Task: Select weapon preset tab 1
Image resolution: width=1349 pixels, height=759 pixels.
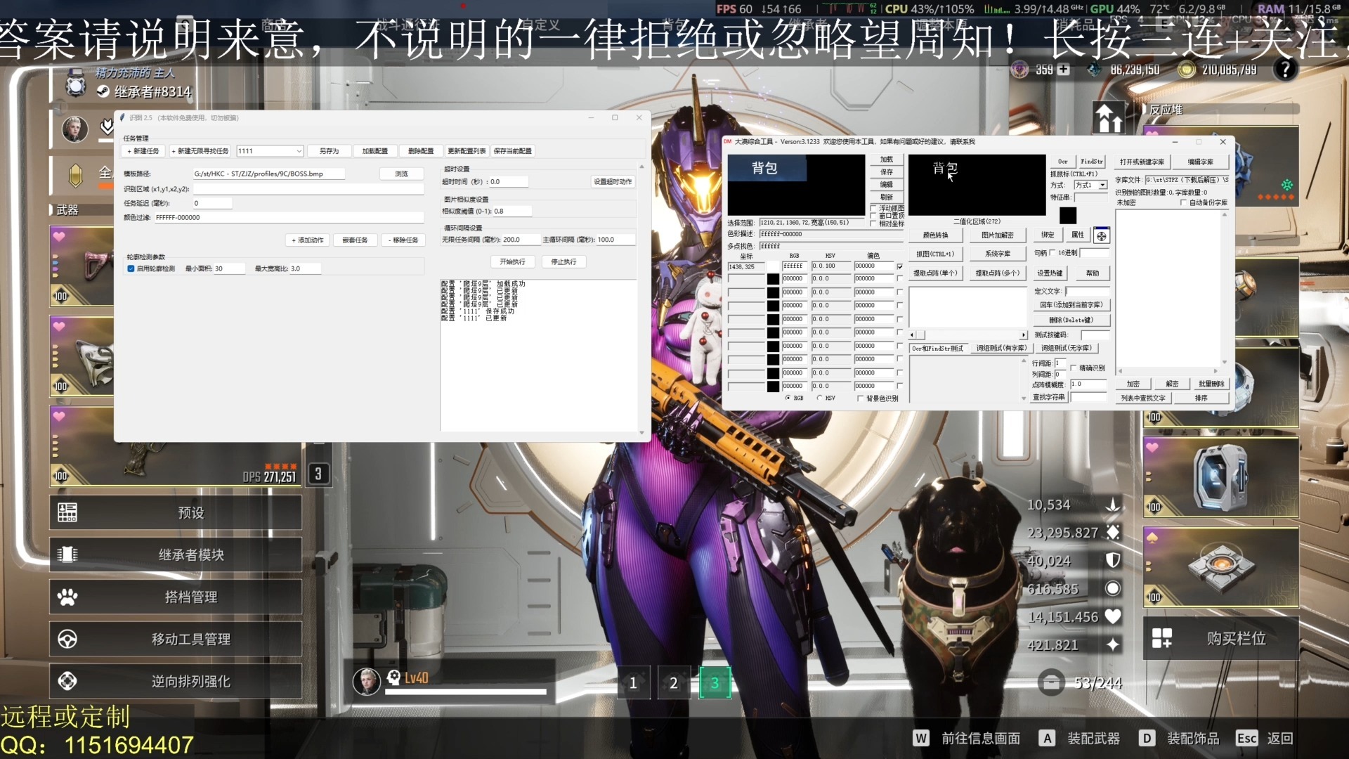Action: tap(633, 682)
